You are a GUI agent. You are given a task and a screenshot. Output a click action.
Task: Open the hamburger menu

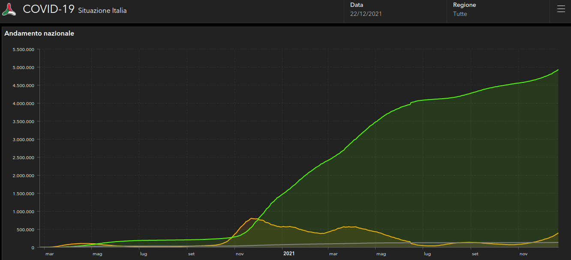tap(561, 9)
